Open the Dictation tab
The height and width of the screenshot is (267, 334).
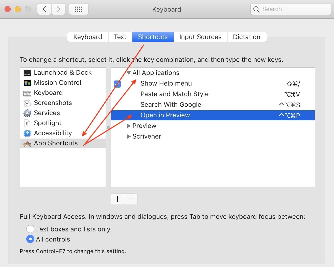(247, 37)
